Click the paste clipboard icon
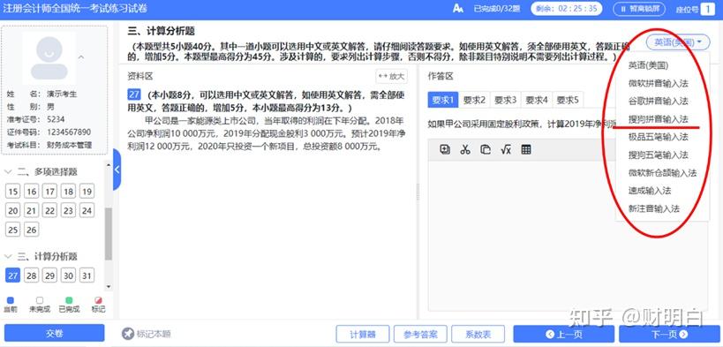 (486, 149)
